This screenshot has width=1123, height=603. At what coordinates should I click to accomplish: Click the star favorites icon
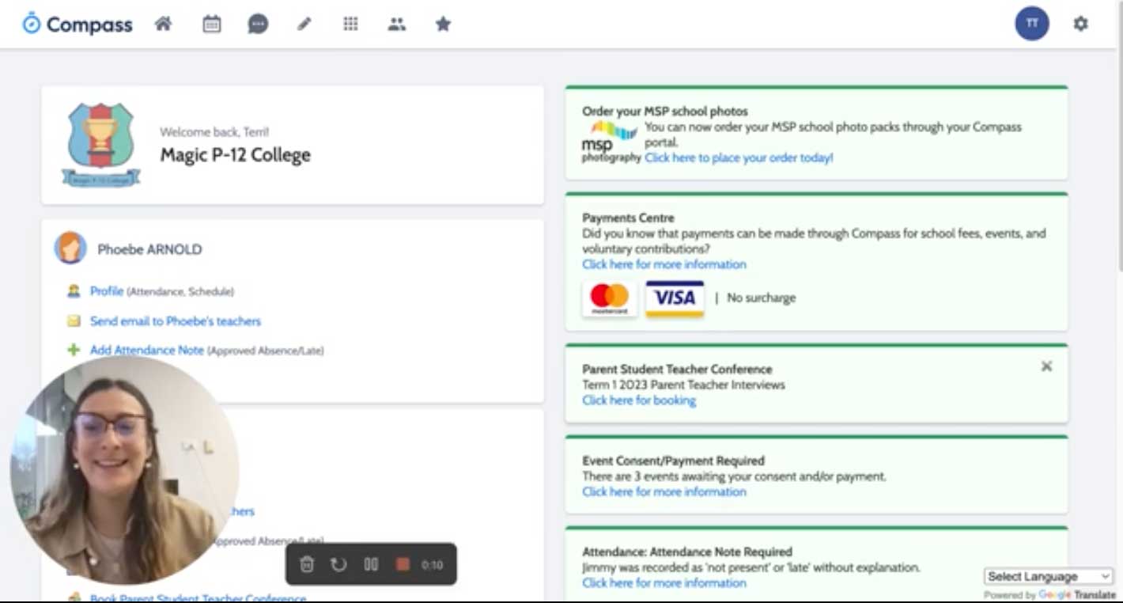pos(443,24)
